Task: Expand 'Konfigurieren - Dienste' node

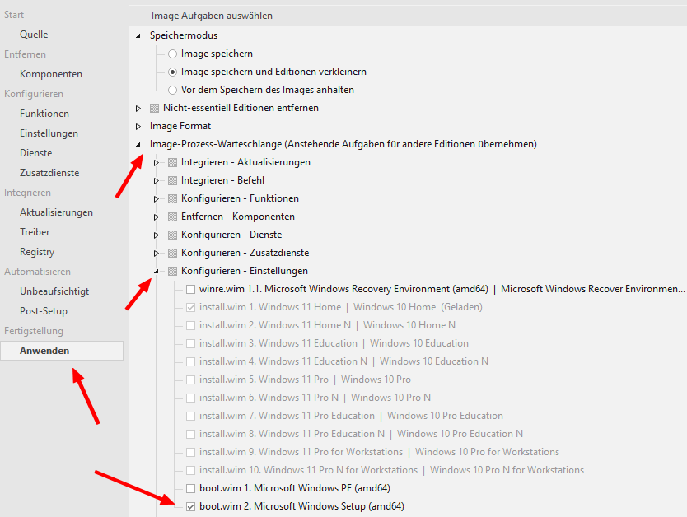Action: (x=156, y=235)
